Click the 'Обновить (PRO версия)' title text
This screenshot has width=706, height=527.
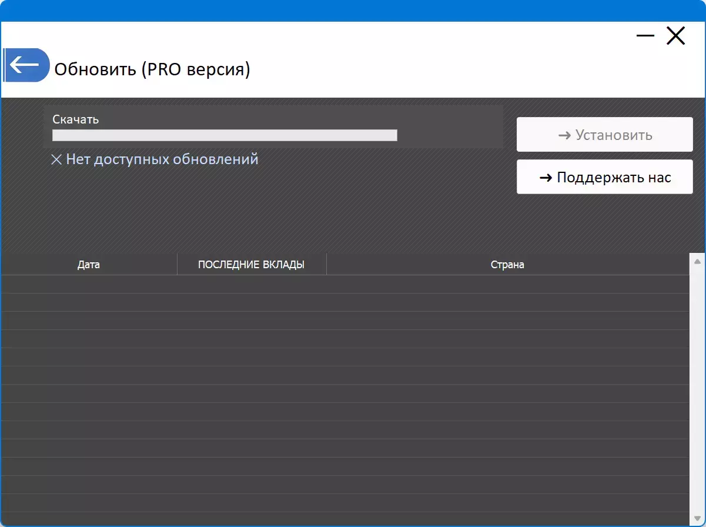152,69
